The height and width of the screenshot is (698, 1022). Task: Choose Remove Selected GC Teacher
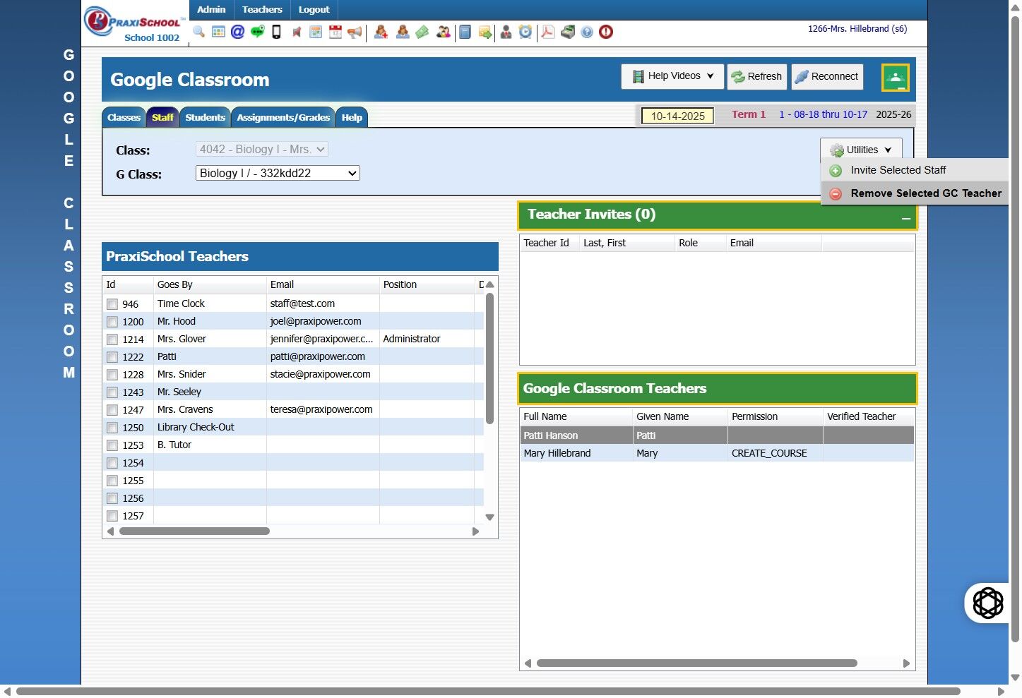(x=915, y=193)
